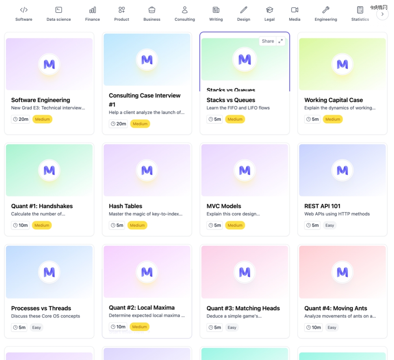Screen dimensions: 394x360
Task: Click the Statistics calculator icon
Action: pyautogui.click(x=360, y=10)
